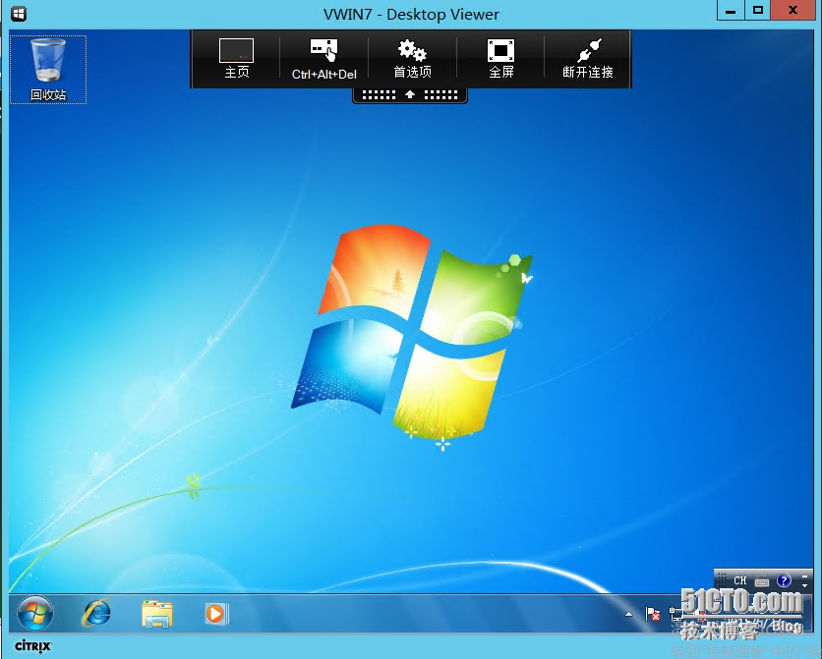Minimize the language bar

(x=804, y=576)
